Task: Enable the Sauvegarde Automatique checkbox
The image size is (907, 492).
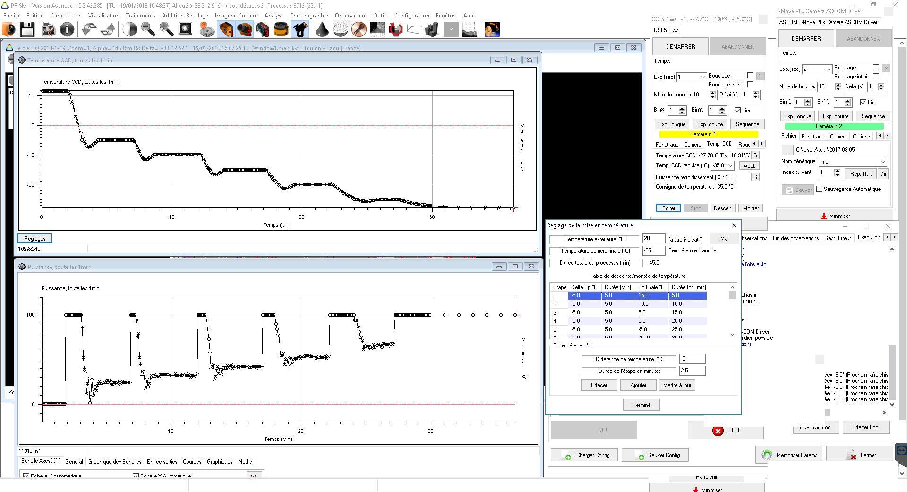Action: 820,189
